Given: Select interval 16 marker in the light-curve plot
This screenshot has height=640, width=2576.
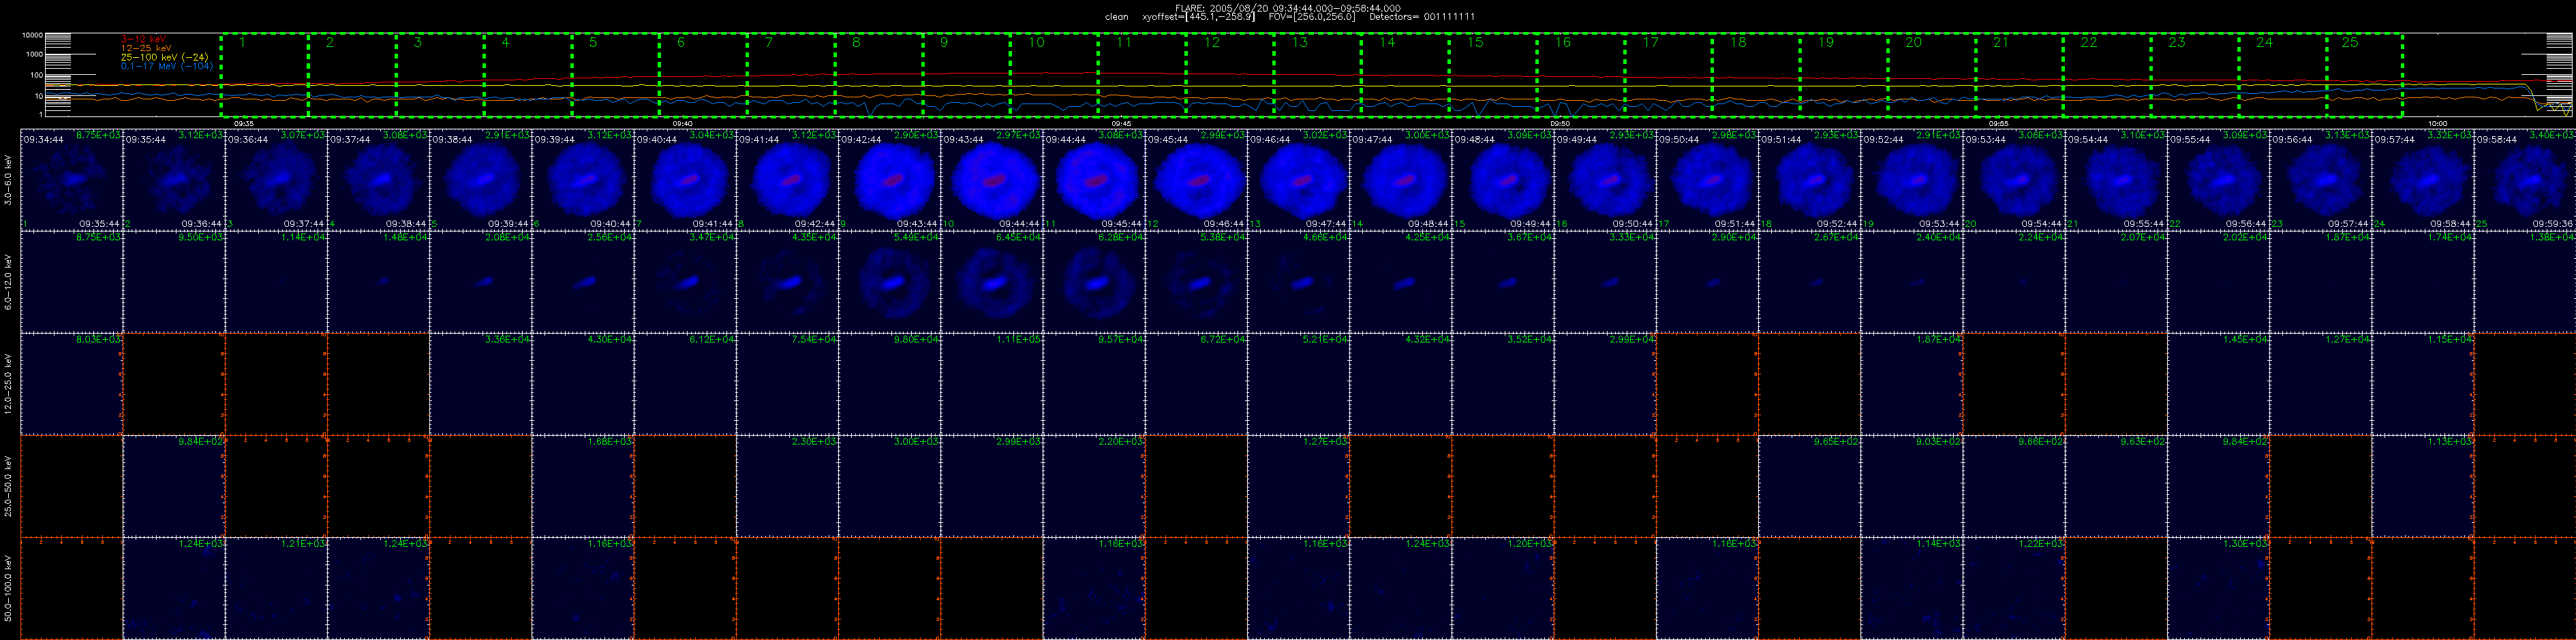Looking at the screenshot, I should (1562, 43).
